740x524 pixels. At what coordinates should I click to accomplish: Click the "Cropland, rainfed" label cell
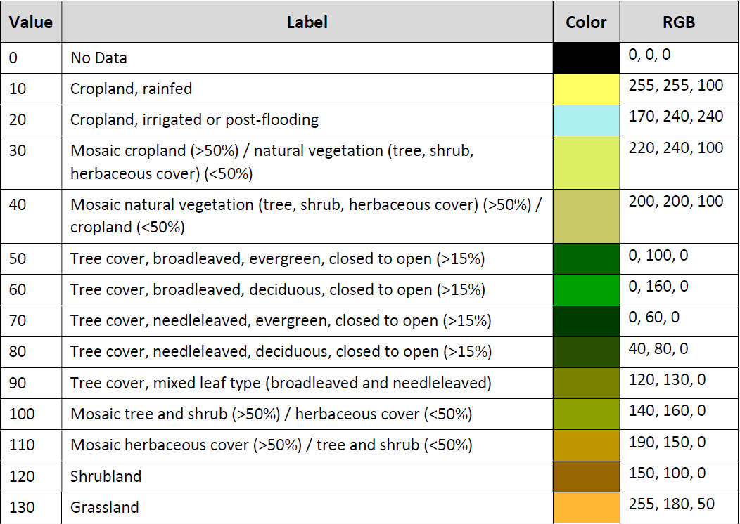(132, 89)
